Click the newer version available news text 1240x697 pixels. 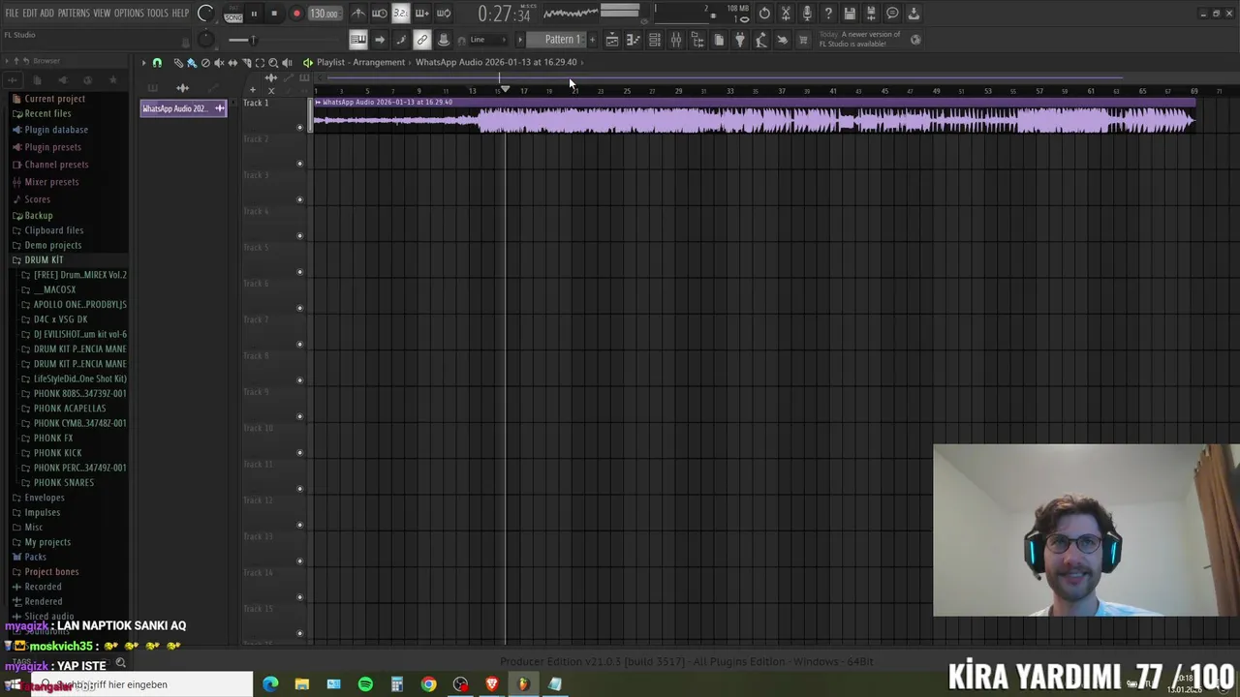pos(860,40)
